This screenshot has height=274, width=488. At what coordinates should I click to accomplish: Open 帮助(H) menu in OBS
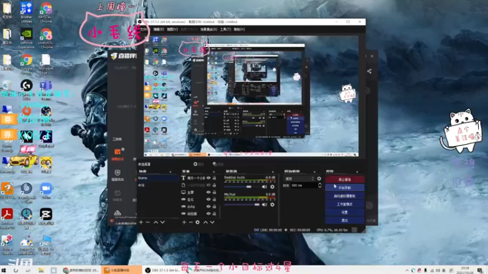coord(239,29)
